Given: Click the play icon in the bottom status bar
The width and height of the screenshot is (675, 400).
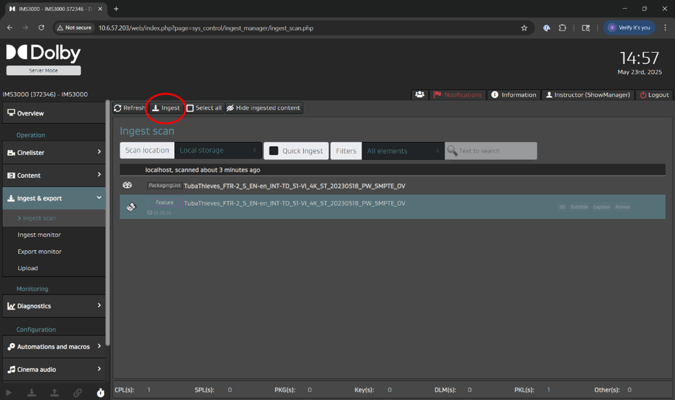Looking at the screenshot, I should click(9, 393).
